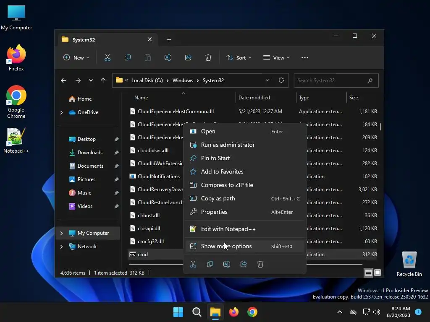Choose Pin to Start
430x322 pixels.
click(245, 158)
